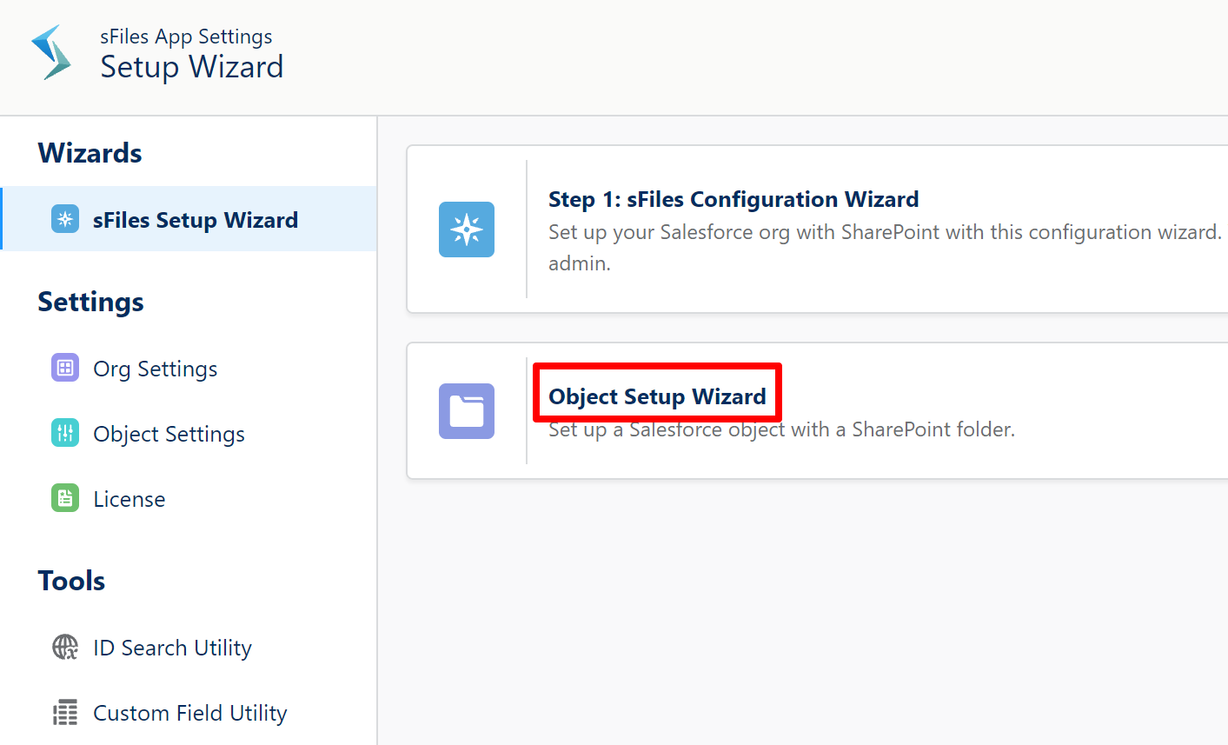Click the blue compass icon in Step 1 card
1228x745 pixels.
(x=467, y=229)
